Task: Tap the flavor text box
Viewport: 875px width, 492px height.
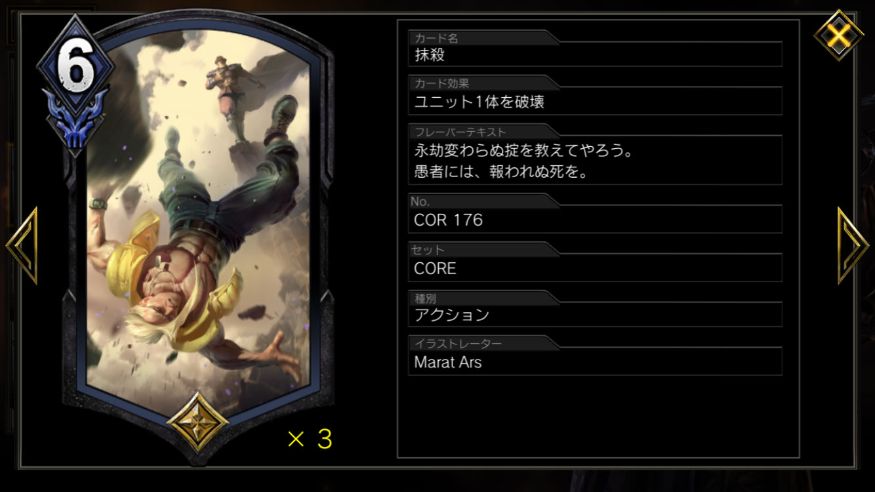Action: tap(595, 161)
